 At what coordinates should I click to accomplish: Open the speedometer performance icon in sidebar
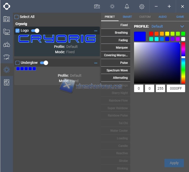coord(6,57)
